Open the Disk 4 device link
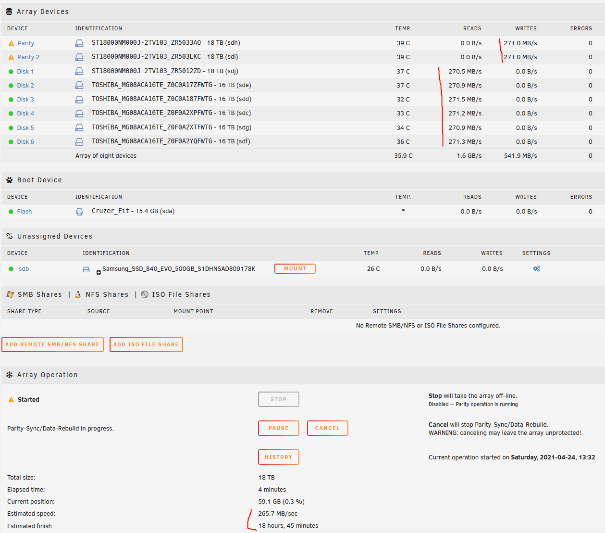The width and height of the screenshot is (605, 533). click(25, 114)
